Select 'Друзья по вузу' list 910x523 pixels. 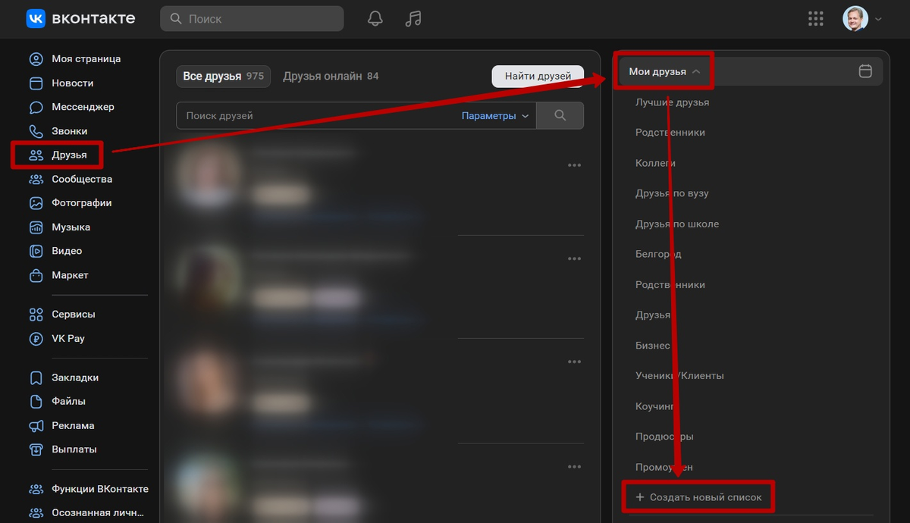(673, 193)
